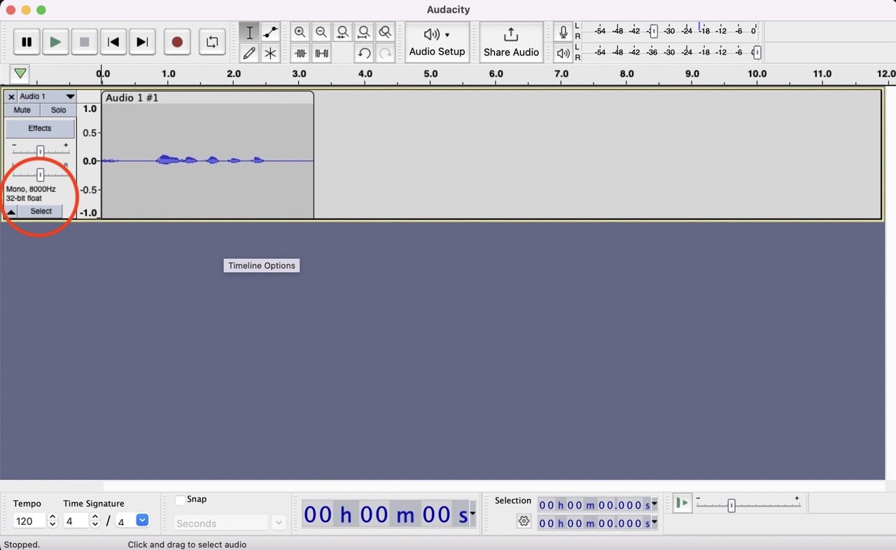This screenshot has width=896, height=550.
Task: Open Selection settings gear
Action: [524, 521]
